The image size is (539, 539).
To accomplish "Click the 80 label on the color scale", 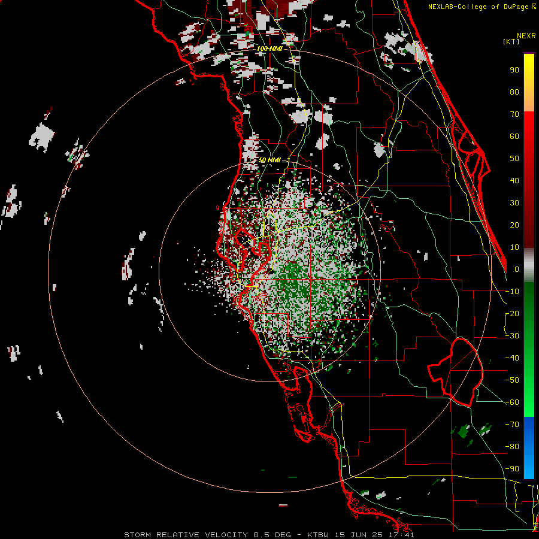I will click(x=514, y=92).
